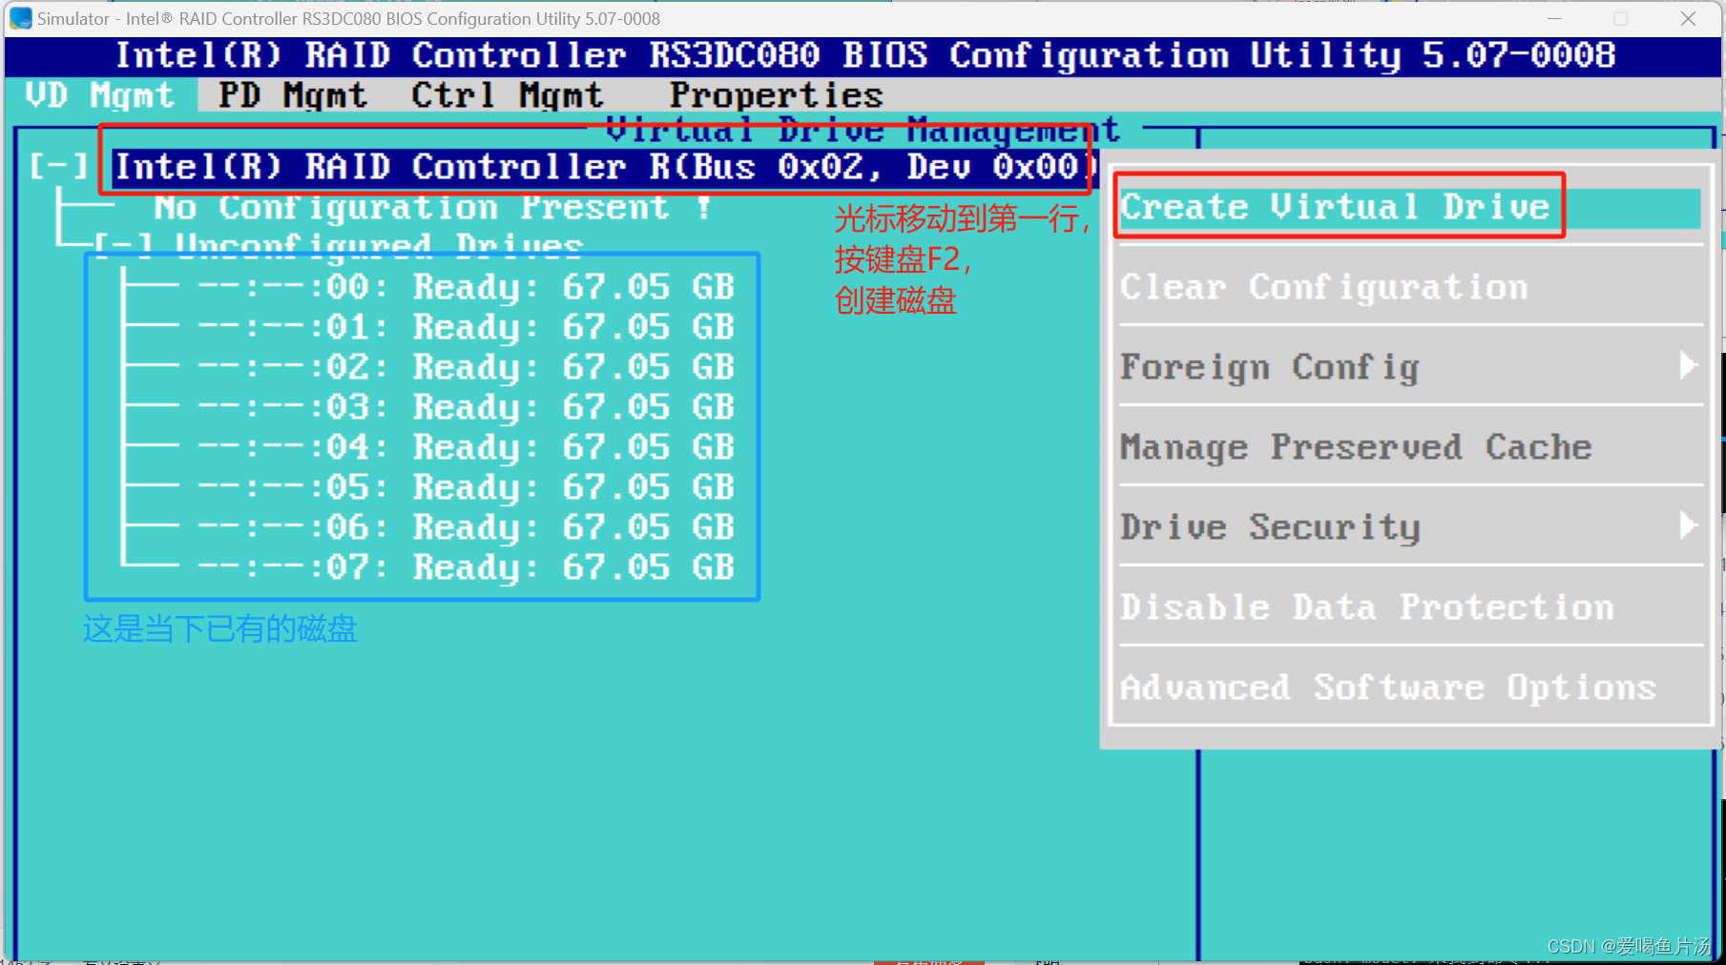Image resolution: width=1726 pixels, height=965 pixels.
Task: Select drive 05 Ready 67.05 GB
Action: 466,487
